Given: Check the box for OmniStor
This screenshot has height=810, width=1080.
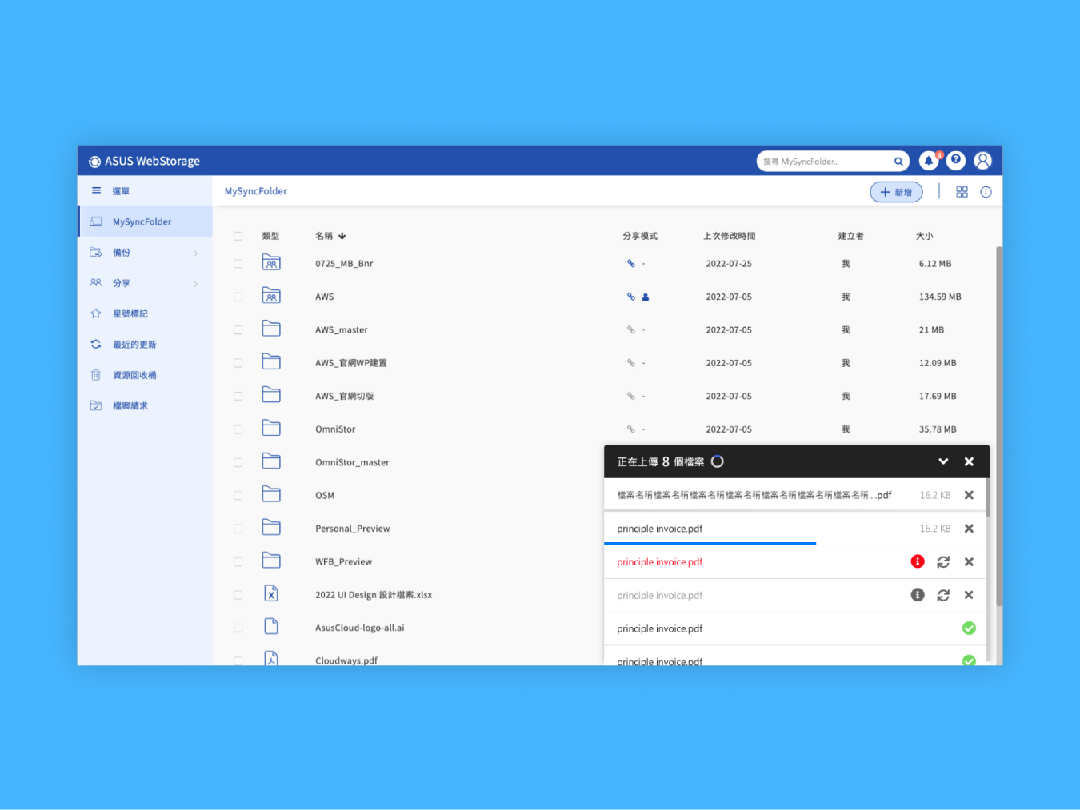Looking at the screenshot, I should click(x=238, y=429).
